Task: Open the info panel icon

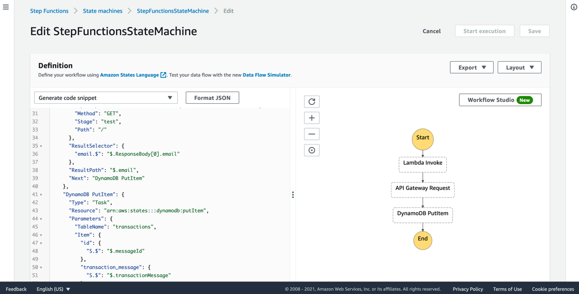Action: click(x=574, y=7)
